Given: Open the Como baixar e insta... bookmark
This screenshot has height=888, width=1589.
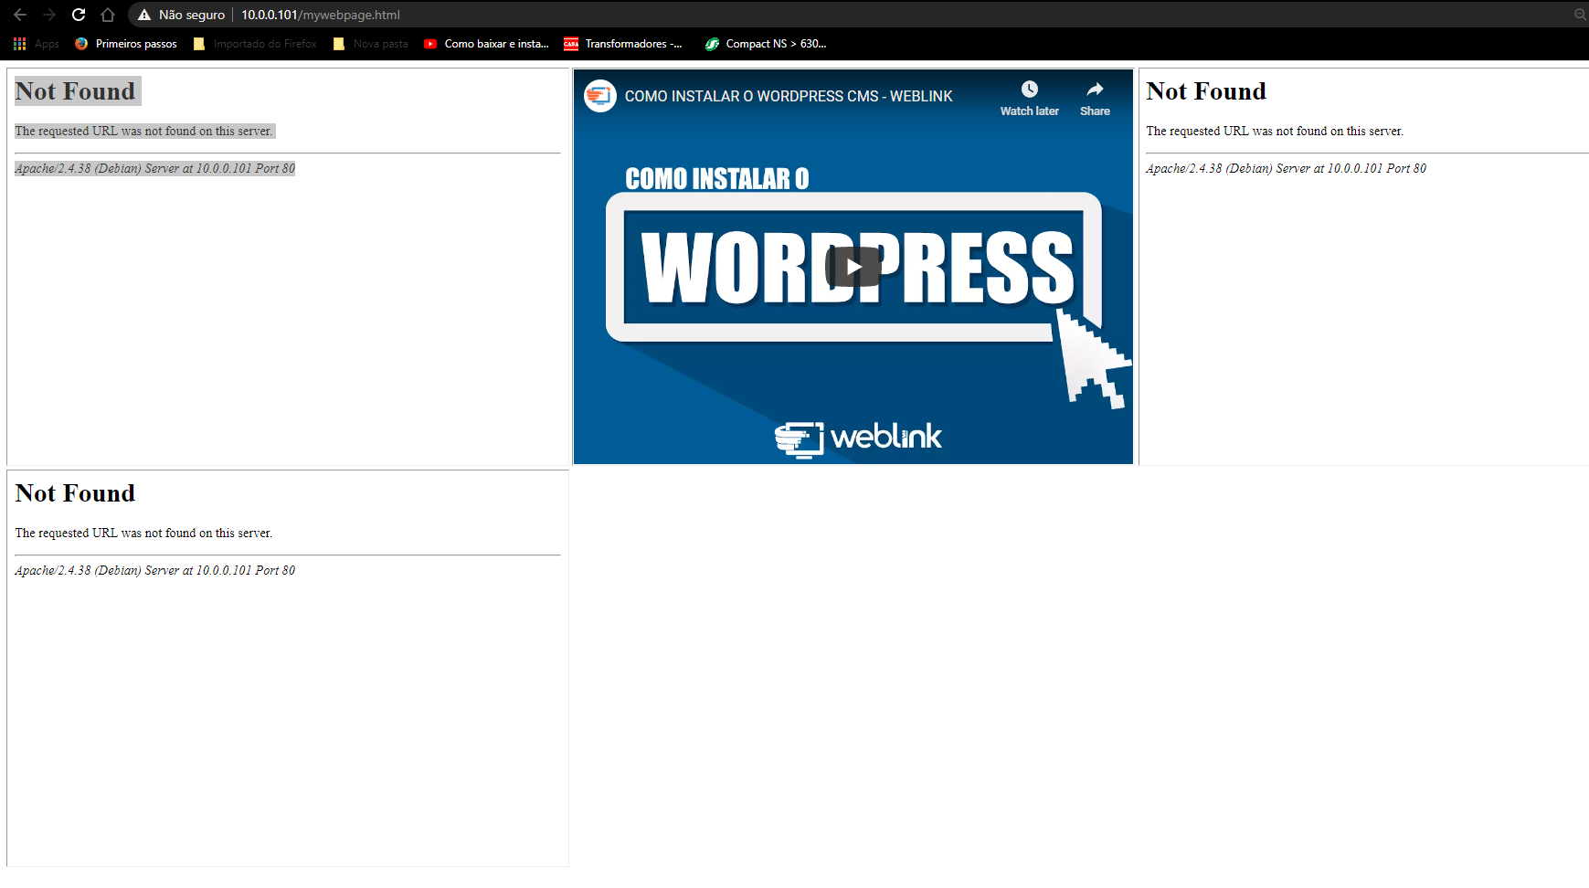Looking at the screenshot, I should (486, 44).
